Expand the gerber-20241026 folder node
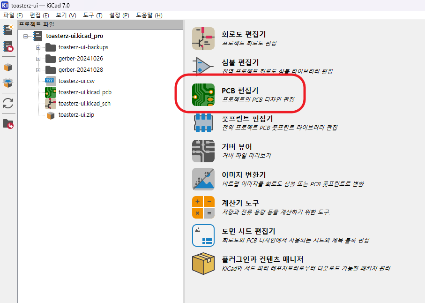425x303 pixels. (38, 59)
